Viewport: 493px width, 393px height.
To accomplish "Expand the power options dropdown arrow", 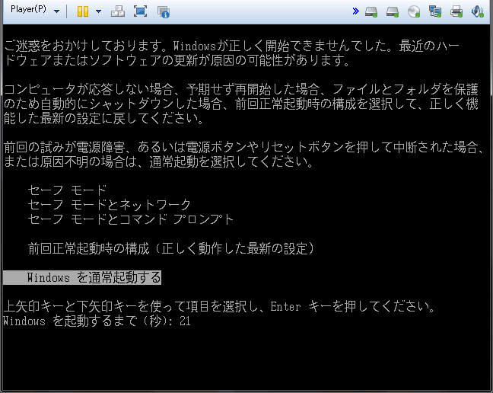I will (x=98, y=11).
